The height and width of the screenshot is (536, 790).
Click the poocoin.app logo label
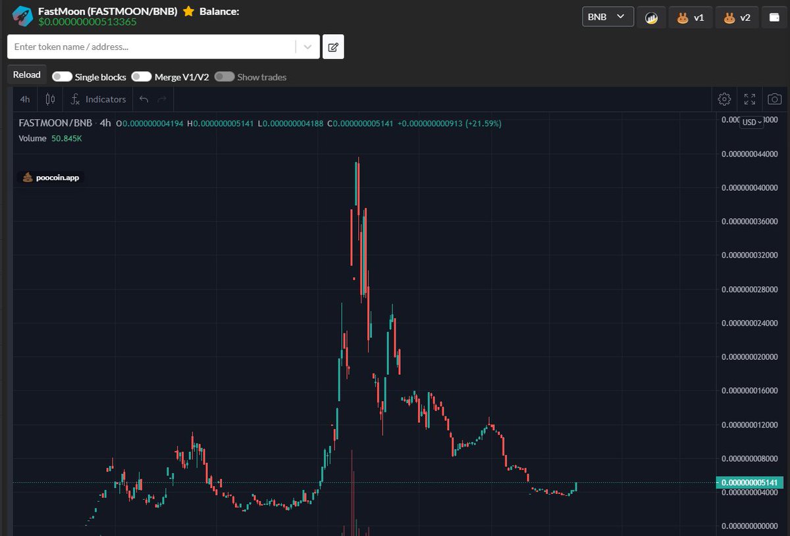(51, 178)
